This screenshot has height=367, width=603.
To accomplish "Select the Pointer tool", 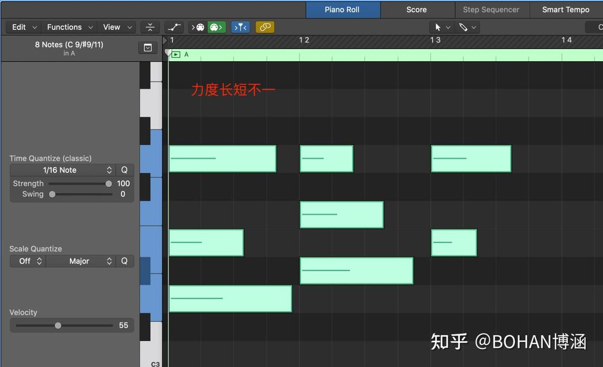I will [x=438, y=27].
